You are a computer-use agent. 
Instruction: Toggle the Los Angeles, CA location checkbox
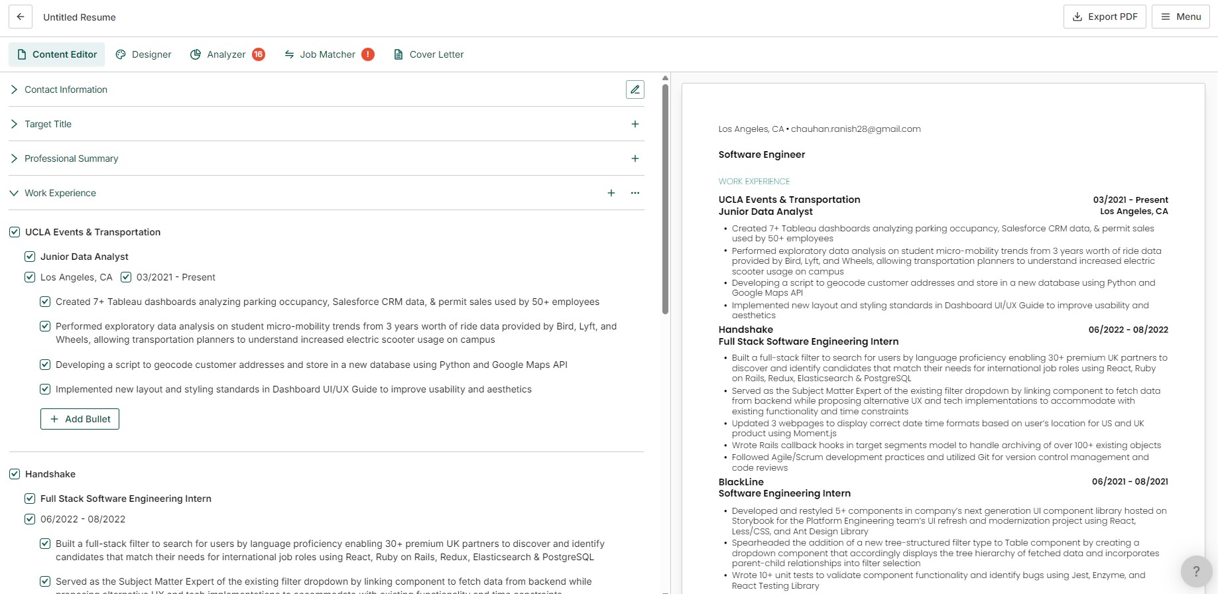click(30, 277)
